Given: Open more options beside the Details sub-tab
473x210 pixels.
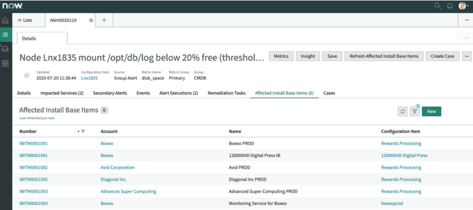Looking at the screenshot, I should tap(466, 38).
